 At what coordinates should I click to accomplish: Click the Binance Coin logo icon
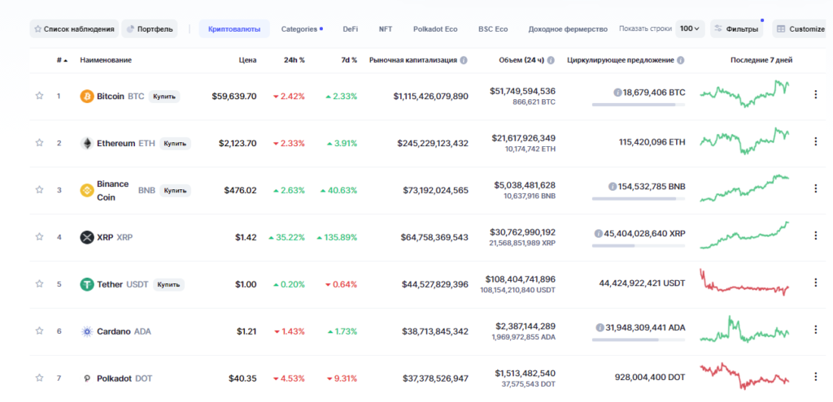click(86, 190)
